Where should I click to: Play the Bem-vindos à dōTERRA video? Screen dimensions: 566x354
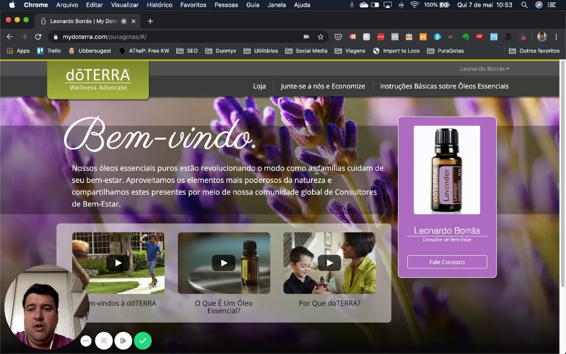(x=118, y=263)
